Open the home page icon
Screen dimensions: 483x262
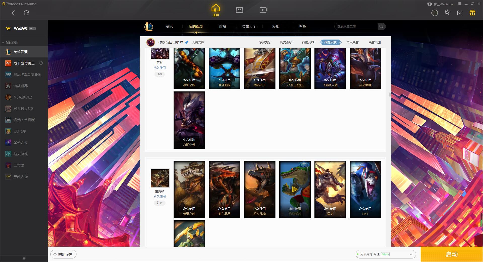pyautogui.click(x=216, y=10)
